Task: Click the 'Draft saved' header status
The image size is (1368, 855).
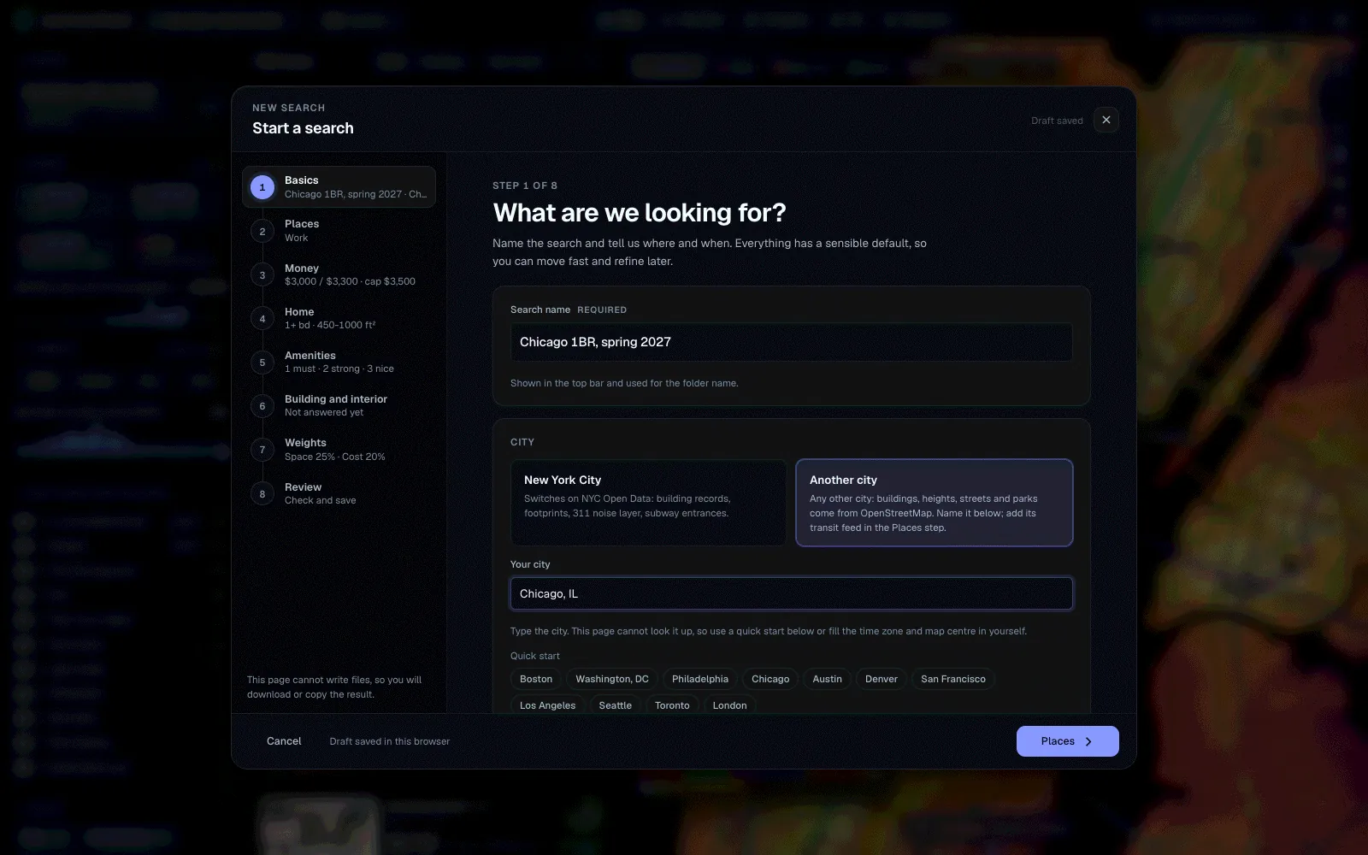Action: tap(1057, 121)
